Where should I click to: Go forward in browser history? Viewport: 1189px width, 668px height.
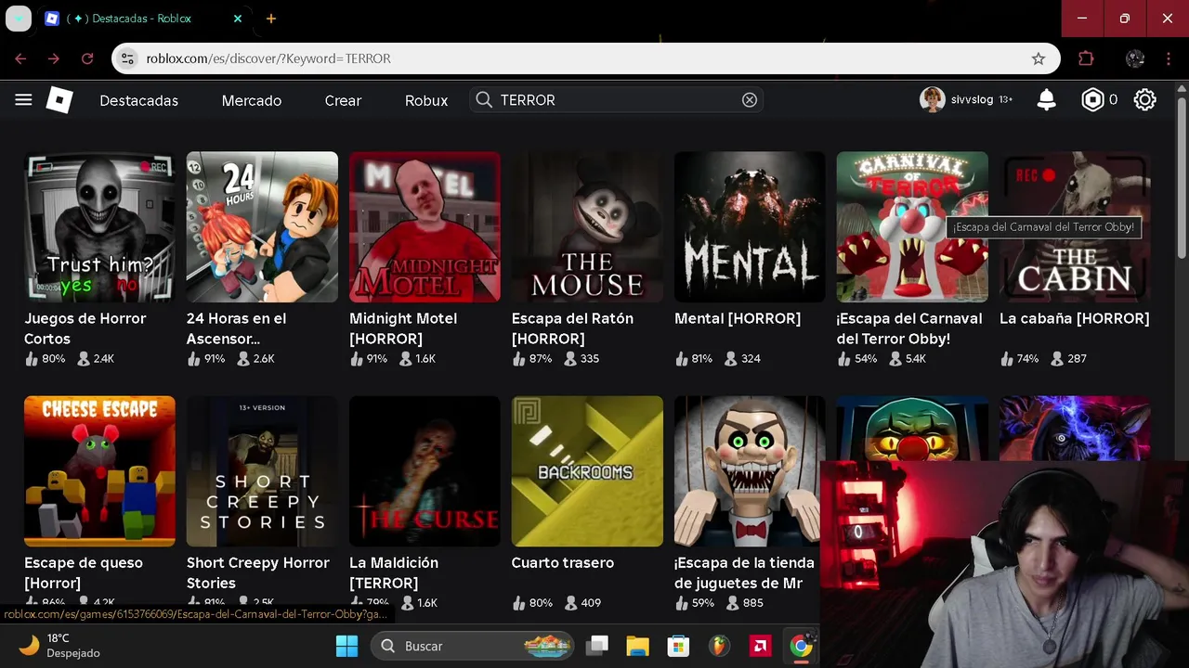point(54,58)
